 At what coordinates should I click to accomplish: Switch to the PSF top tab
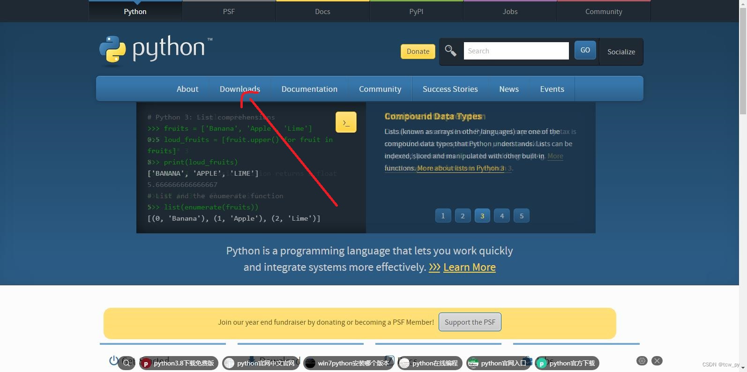pyautogui.click(x=229, y=11)
